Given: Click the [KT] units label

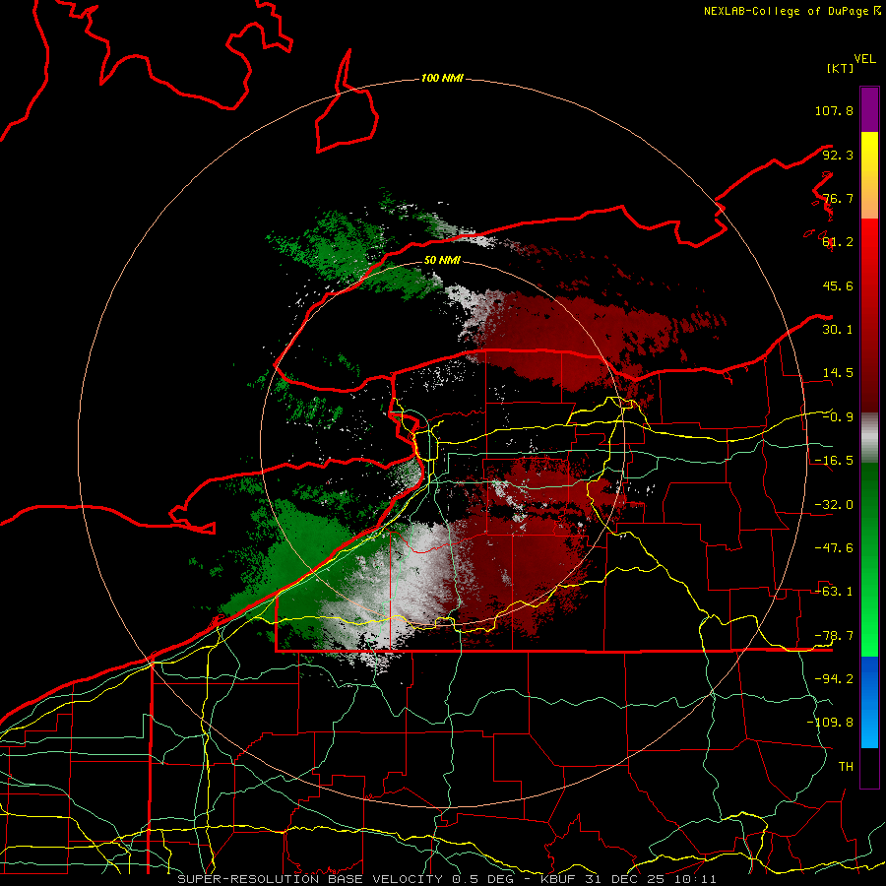Looking at the screenshot, I should (x=841, y=68).
